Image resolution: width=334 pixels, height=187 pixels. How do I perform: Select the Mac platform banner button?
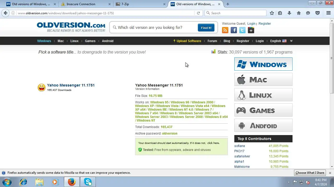pos(263,79)
